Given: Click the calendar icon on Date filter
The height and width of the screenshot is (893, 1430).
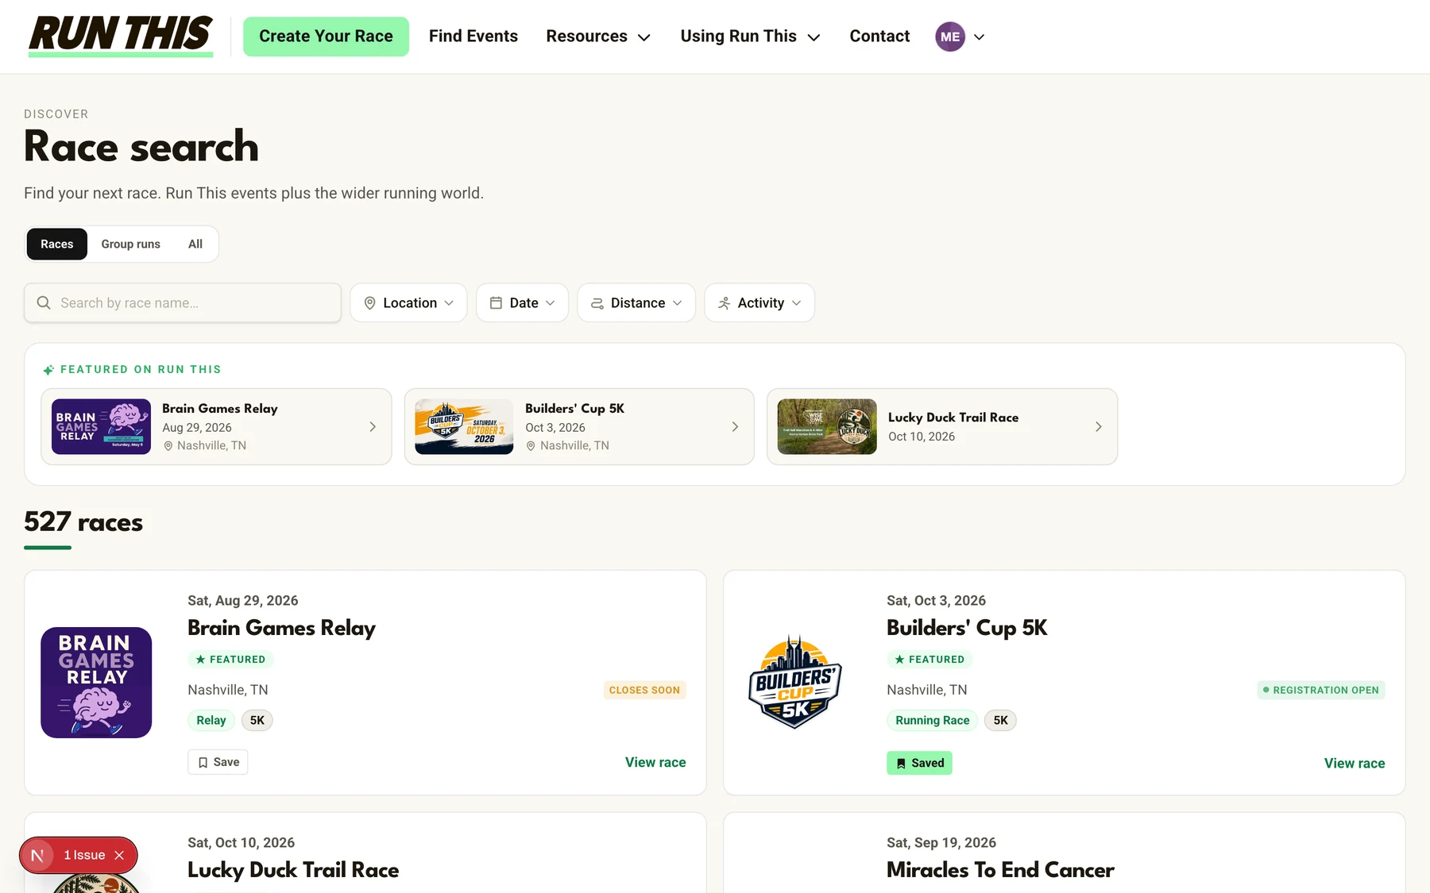Looking at the screenshot, I should [496, 302].
